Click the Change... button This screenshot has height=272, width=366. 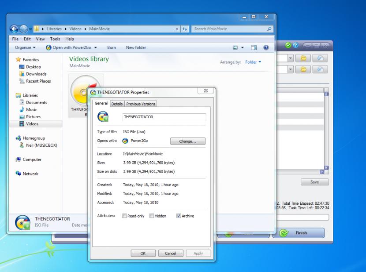click(x=188, y=141)
